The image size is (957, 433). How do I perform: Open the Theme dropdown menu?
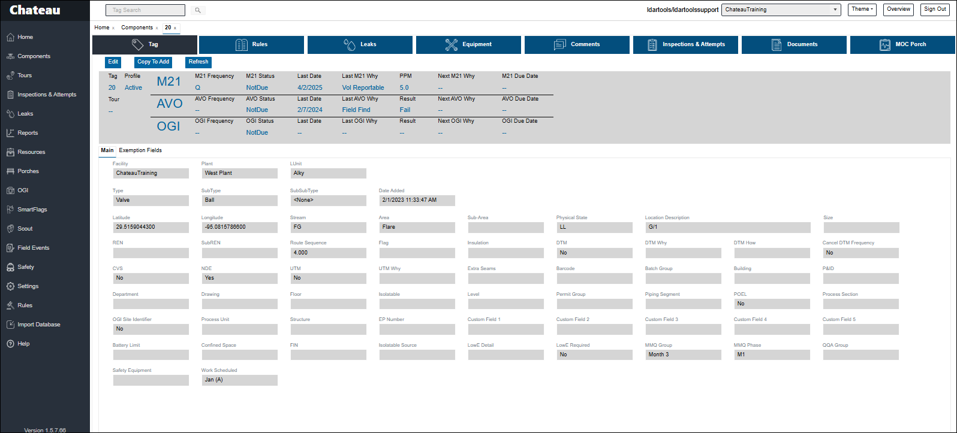pyautogui.click(x=861, y=10)
